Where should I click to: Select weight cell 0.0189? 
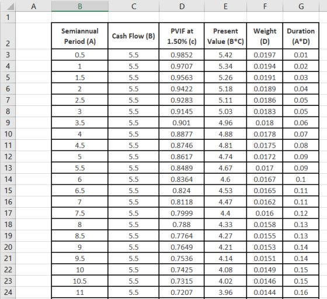(265, 88)
